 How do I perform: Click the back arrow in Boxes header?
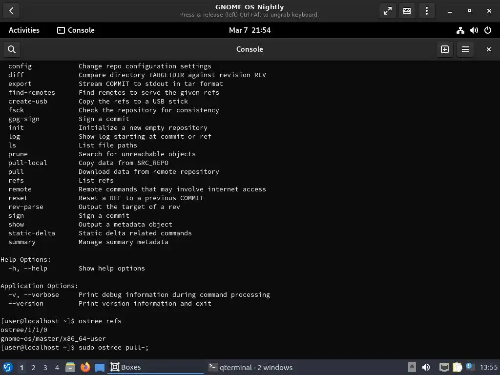pyautogui.click(x=11, y=11)
